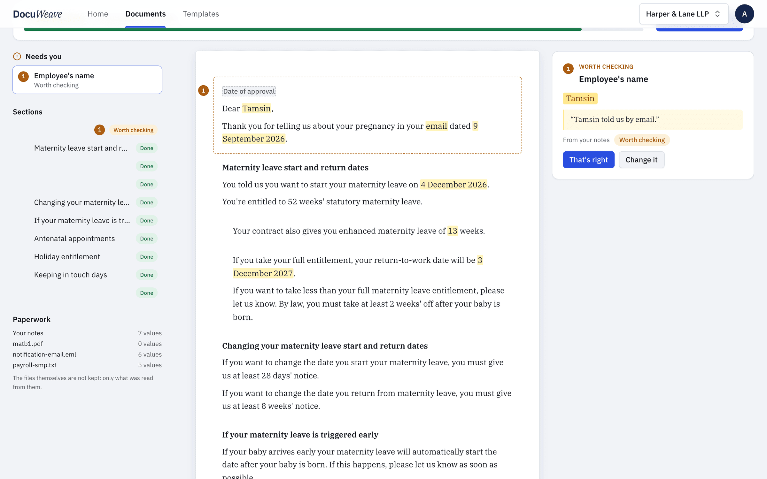
Task: Click the Needs you alert icon
Action: (x=17, y=57)
